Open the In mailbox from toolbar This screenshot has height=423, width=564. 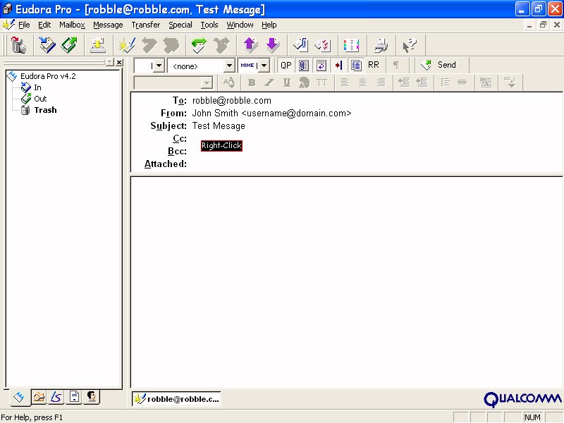coord(47,45)
